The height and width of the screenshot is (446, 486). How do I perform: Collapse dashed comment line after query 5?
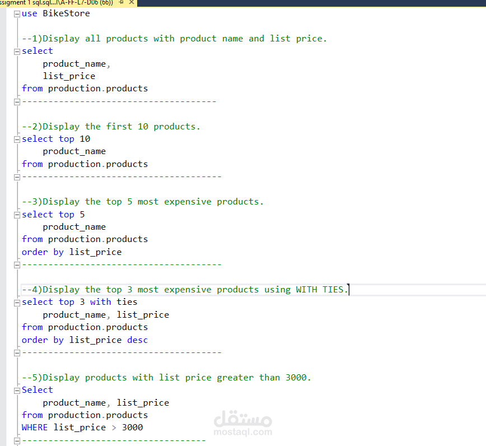coord(17,441)
